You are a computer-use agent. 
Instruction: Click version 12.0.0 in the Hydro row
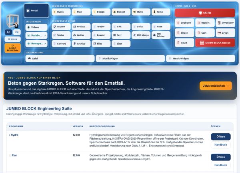tap(76, 135)
